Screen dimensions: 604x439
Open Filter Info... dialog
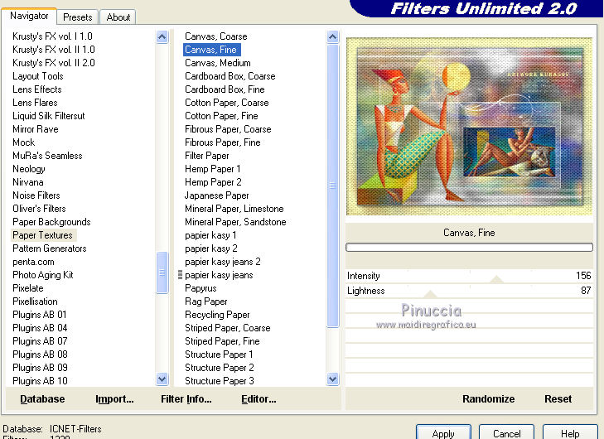point(186,399)
